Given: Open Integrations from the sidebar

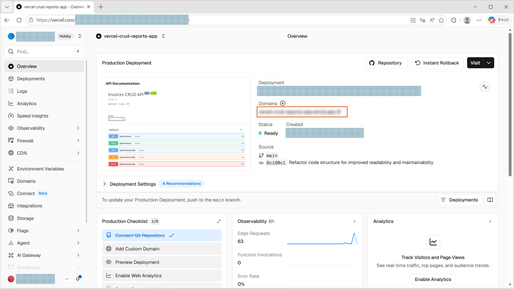Looking at the screenshot, I should pos(44,206).
